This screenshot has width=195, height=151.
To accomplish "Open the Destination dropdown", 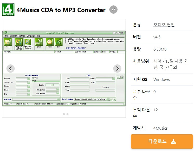I will (x=107, y=99).
